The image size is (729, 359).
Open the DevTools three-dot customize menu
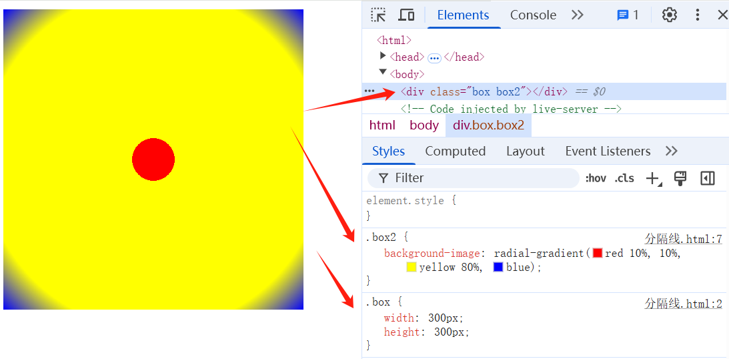[x=698, y=15]
